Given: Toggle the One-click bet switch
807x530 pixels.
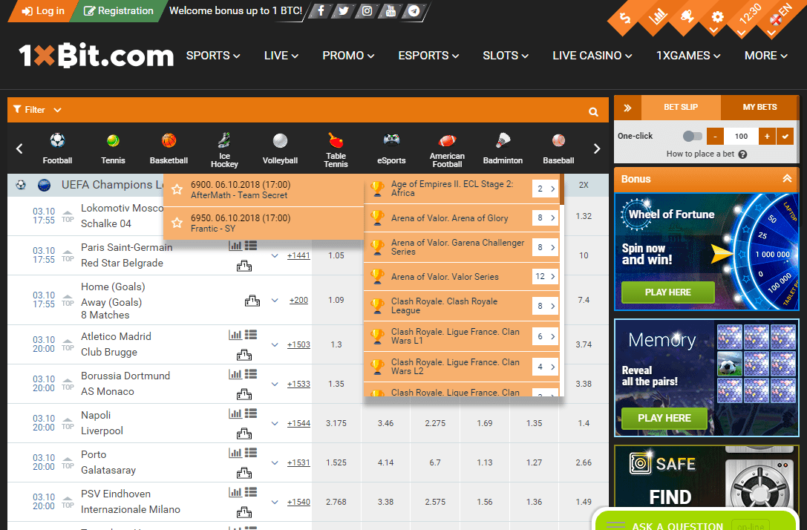Looking at the screenshot, I should pyautogui.click(x=692, y=136).
